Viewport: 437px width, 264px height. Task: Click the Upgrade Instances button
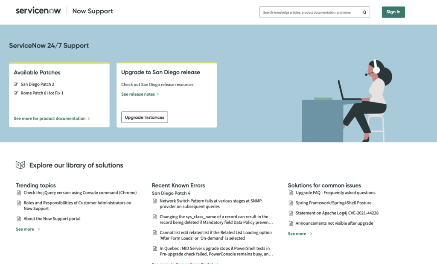click(x=144, y=117)
